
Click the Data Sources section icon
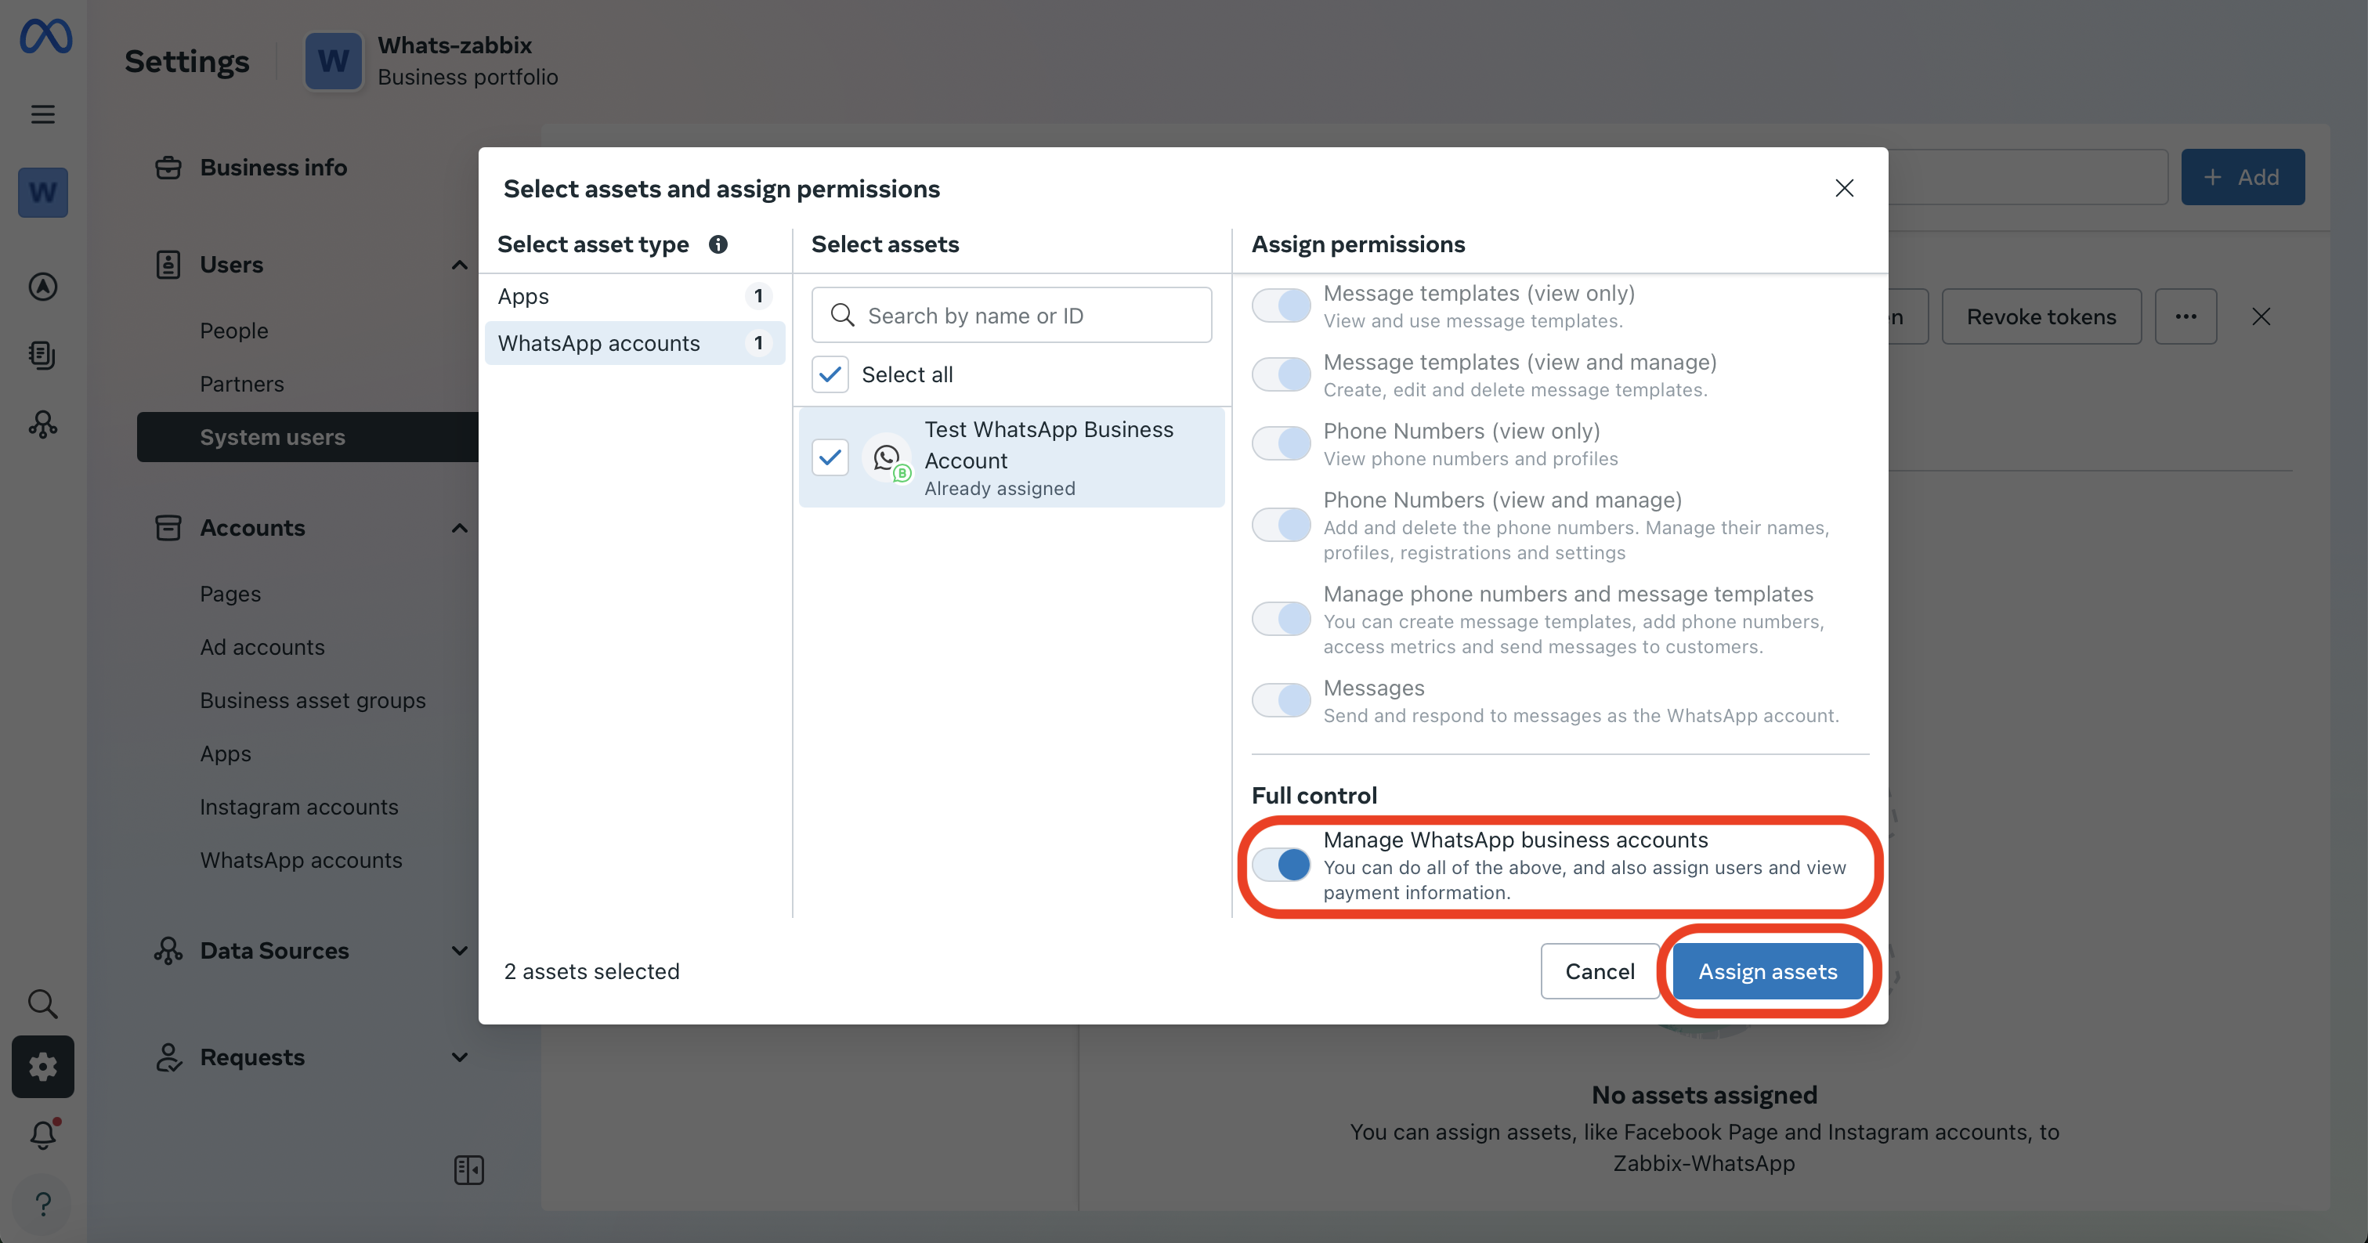coord(168,951)
